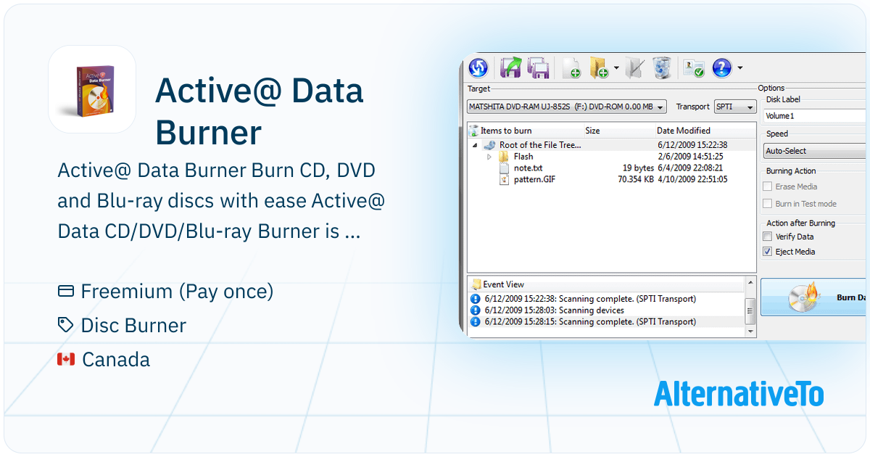This screenshot has height=457, width=870.
Task: Click the note.txt file icon
Action: tap(505, 168)
